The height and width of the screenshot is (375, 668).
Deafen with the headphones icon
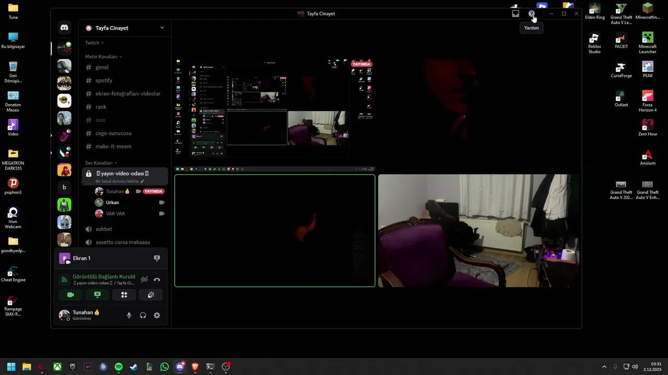click(x=143, y=315)
